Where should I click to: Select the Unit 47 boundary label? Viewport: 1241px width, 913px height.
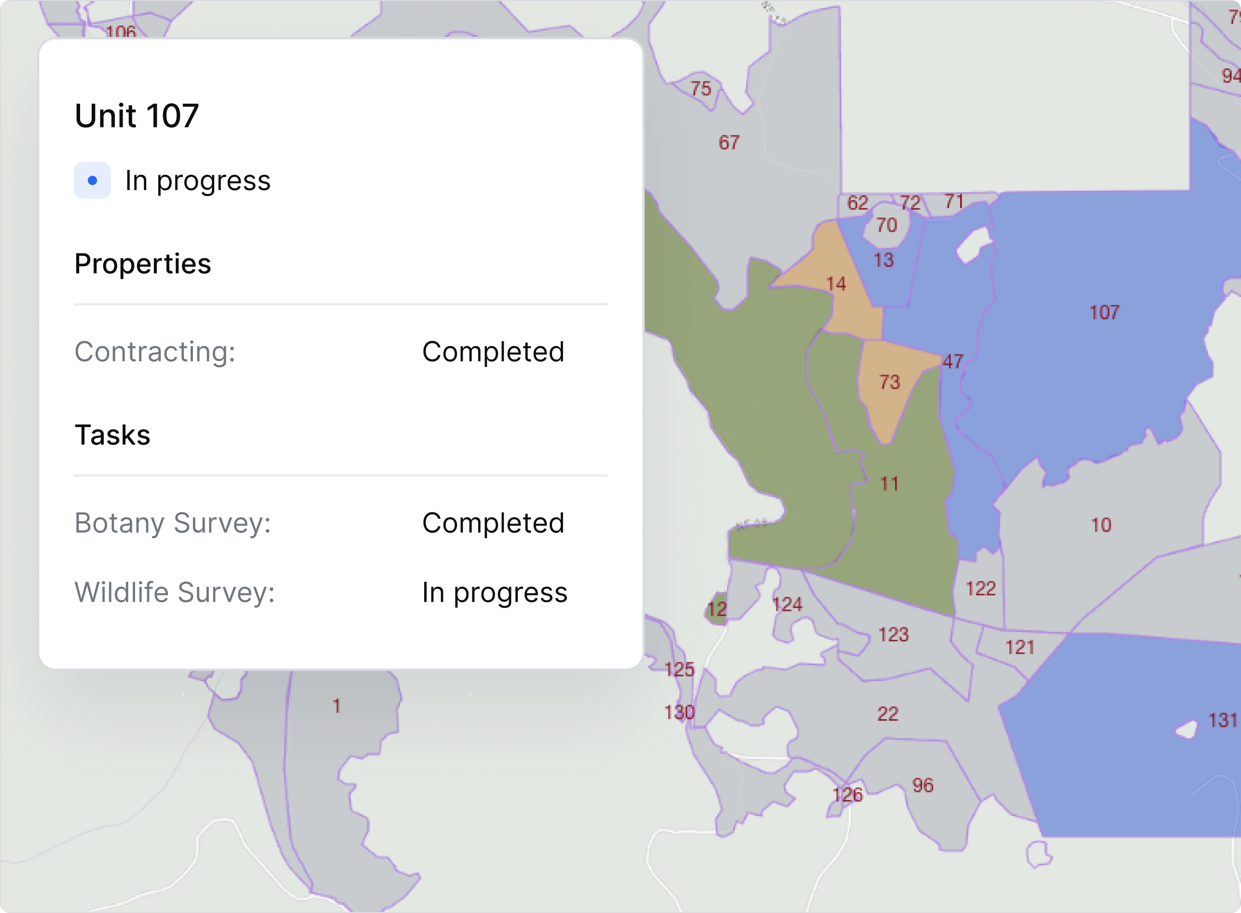point(952,362)
